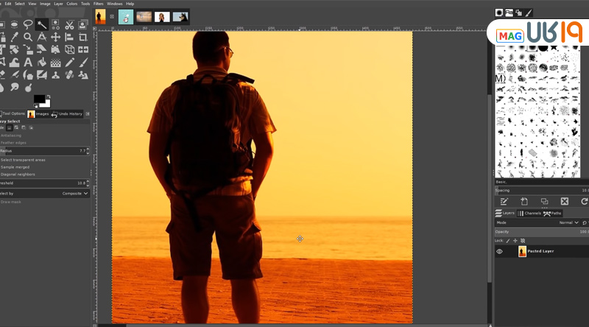Toggle visibility of Pasted Layer
Image resolution: width=589 pixels, height=327 pixels.
click(499, 251)
